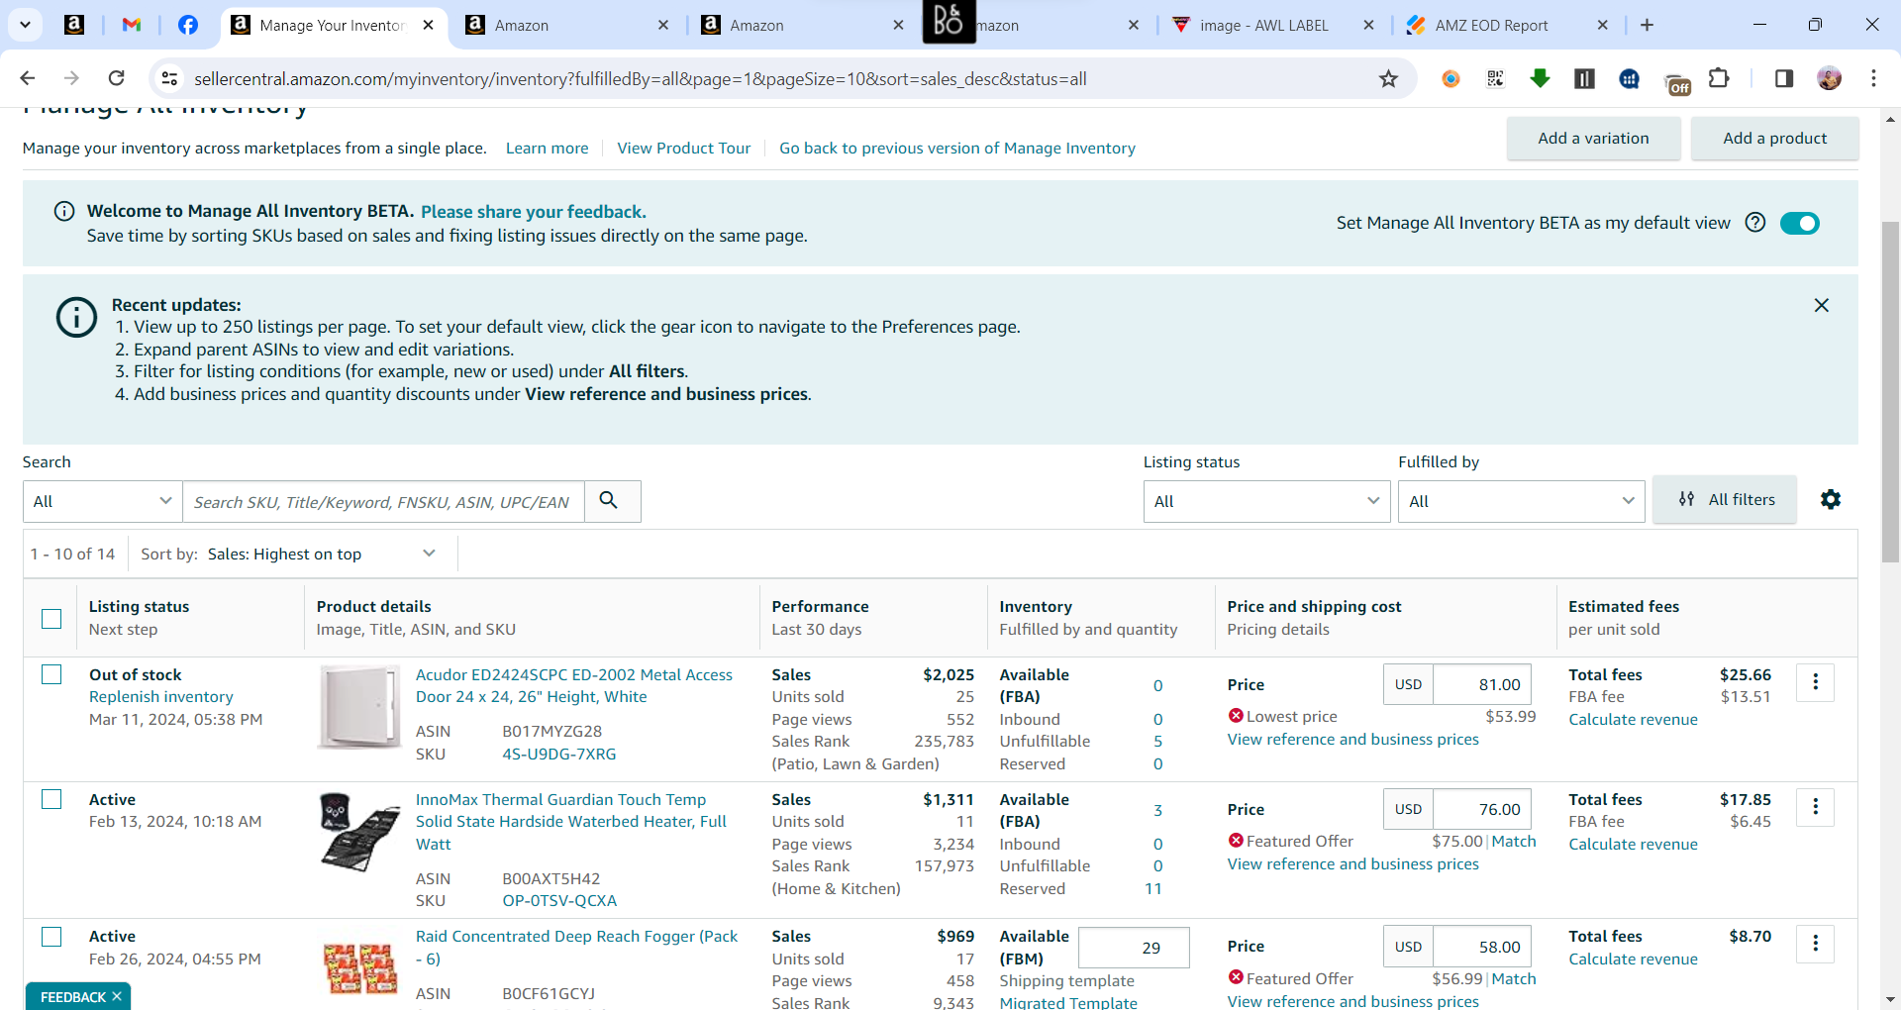This screenshot has width=1901, height=1010.
Task: Reload the current page
Action: tap(116, 78)
